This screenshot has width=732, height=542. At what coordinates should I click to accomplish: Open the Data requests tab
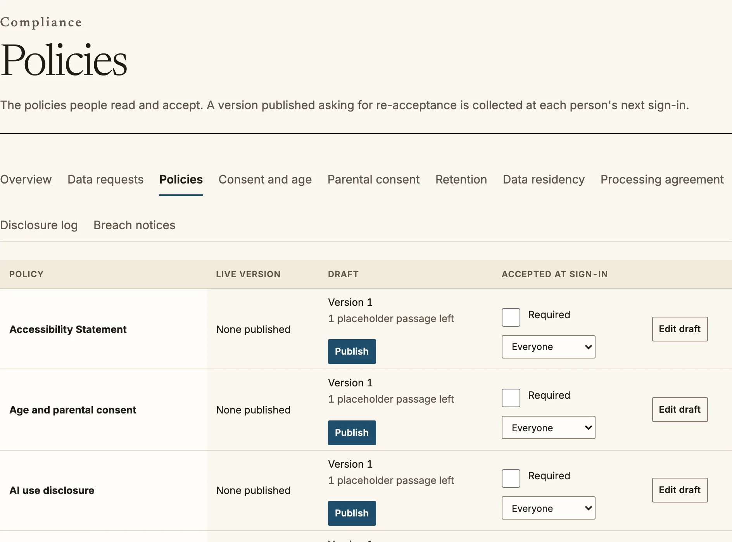pos(105,179)
